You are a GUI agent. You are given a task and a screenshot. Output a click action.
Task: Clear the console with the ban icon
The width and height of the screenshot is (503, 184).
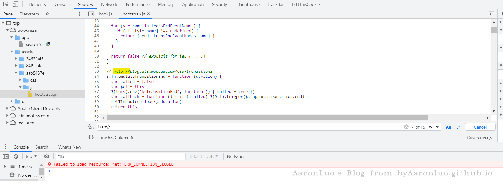tap(16, 156)
